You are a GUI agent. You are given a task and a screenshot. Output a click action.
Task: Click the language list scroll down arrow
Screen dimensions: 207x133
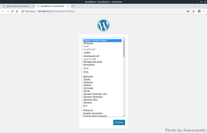[x=124, y=115]
